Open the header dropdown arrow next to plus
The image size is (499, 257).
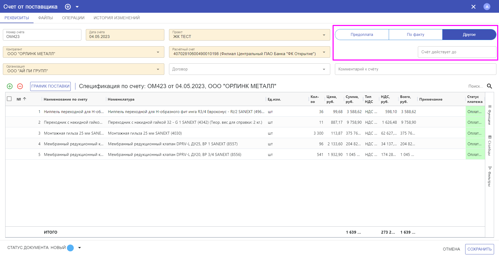tap(77, 7)
